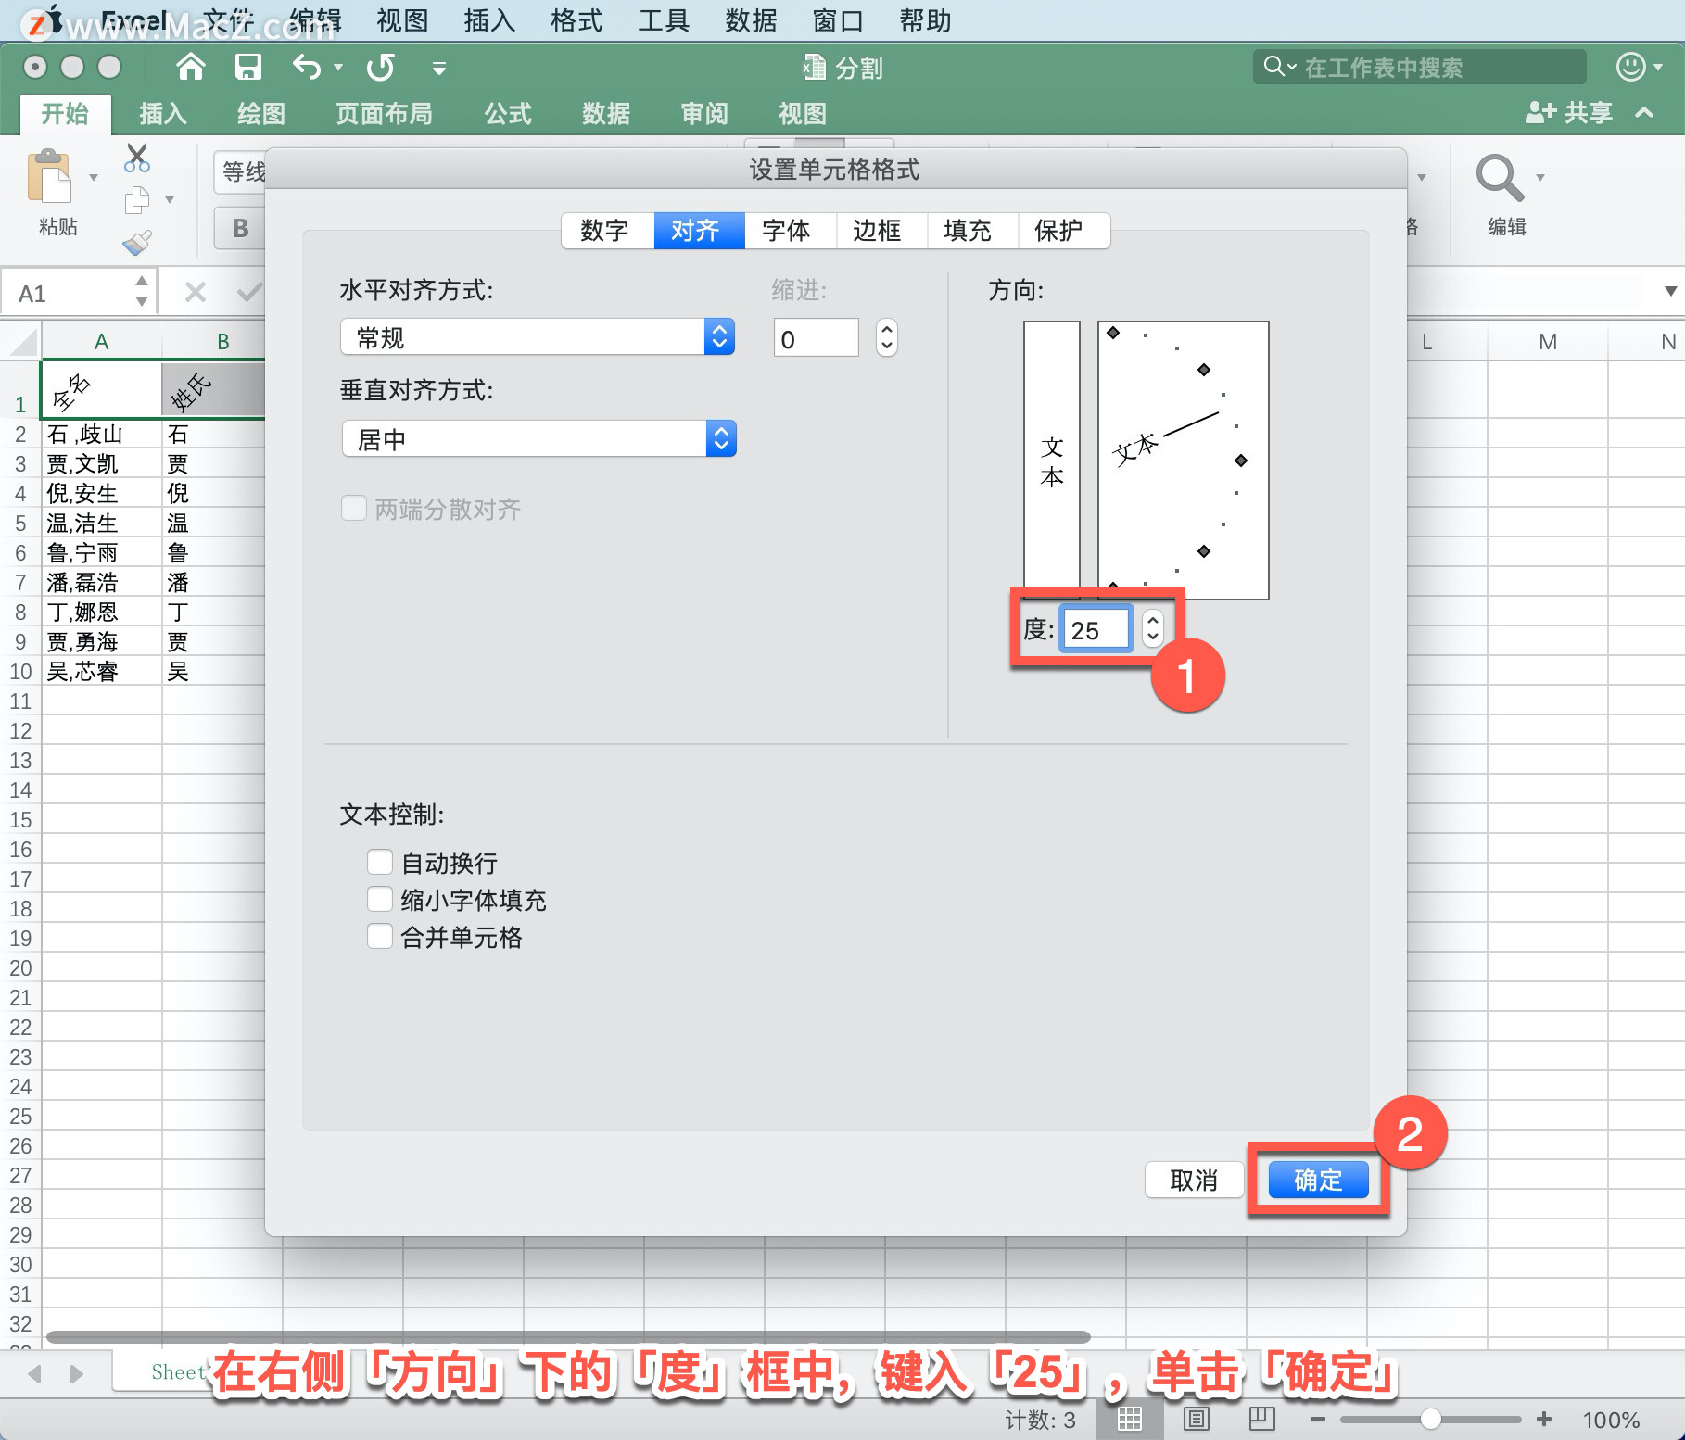Collapse the ribbon with the chevron
Image resolution: width=1685 pixels, height=1440 pixels.
click(1644, 113)
